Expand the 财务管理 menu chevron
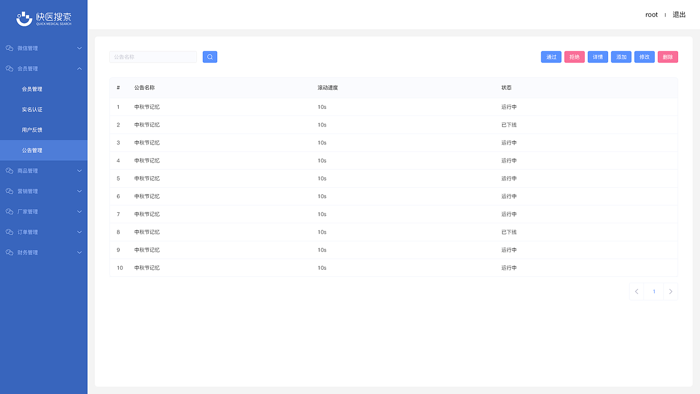Image resolution: width=700 pixels, height=394 pixels. point(79,252)
